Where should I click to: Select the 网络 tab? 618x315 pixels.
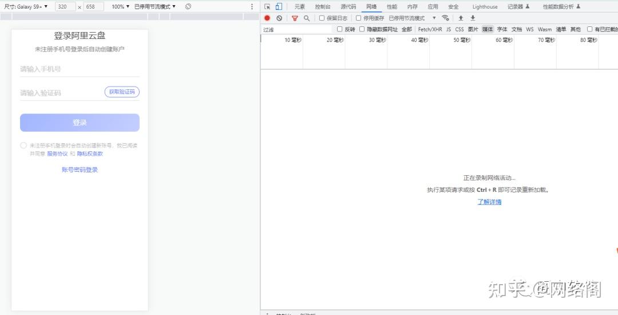[371, 7]
